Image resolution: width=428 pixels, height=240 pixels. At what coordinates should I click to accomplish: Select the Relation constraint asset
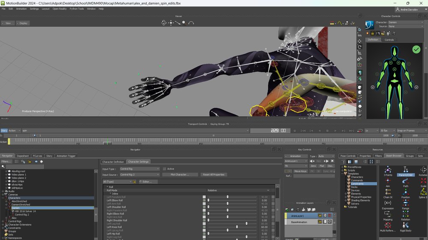point(406,216)
